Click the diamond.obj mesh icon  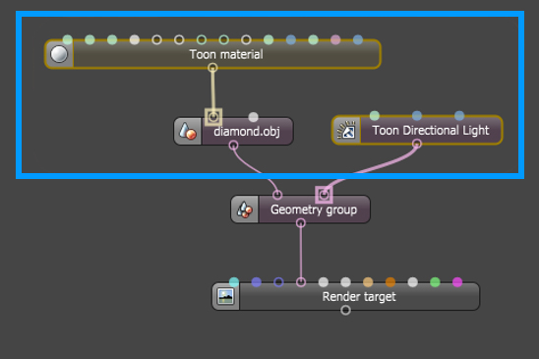click(188, 132)
